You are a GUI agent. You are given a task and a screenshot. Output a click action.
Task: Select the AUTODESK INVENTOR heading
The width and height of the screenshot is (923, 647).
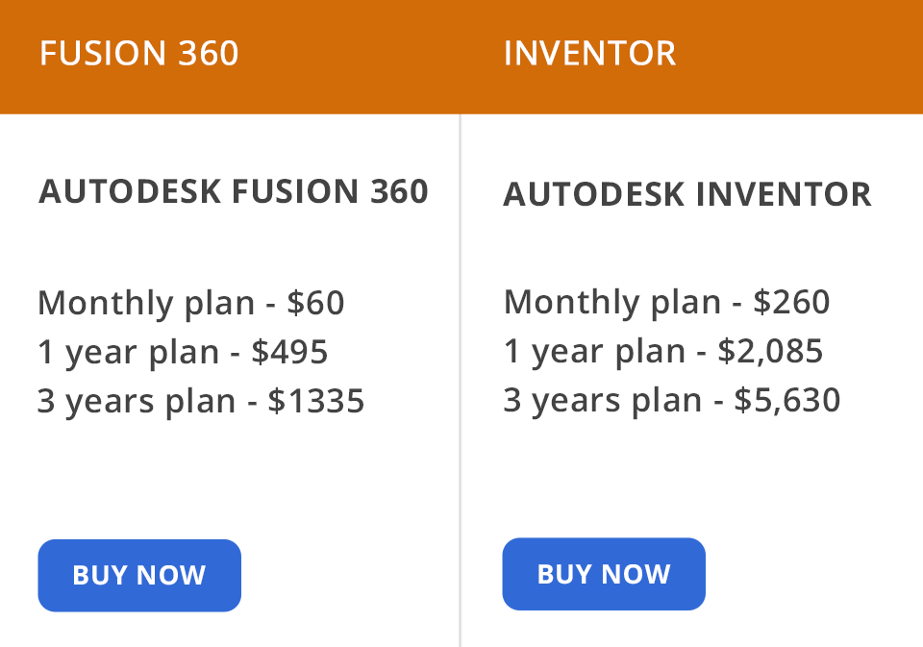pos(686,194)
